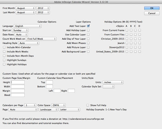Open the Color Space CMYK dropdown
162x129 pixels.
pos(59,105)
